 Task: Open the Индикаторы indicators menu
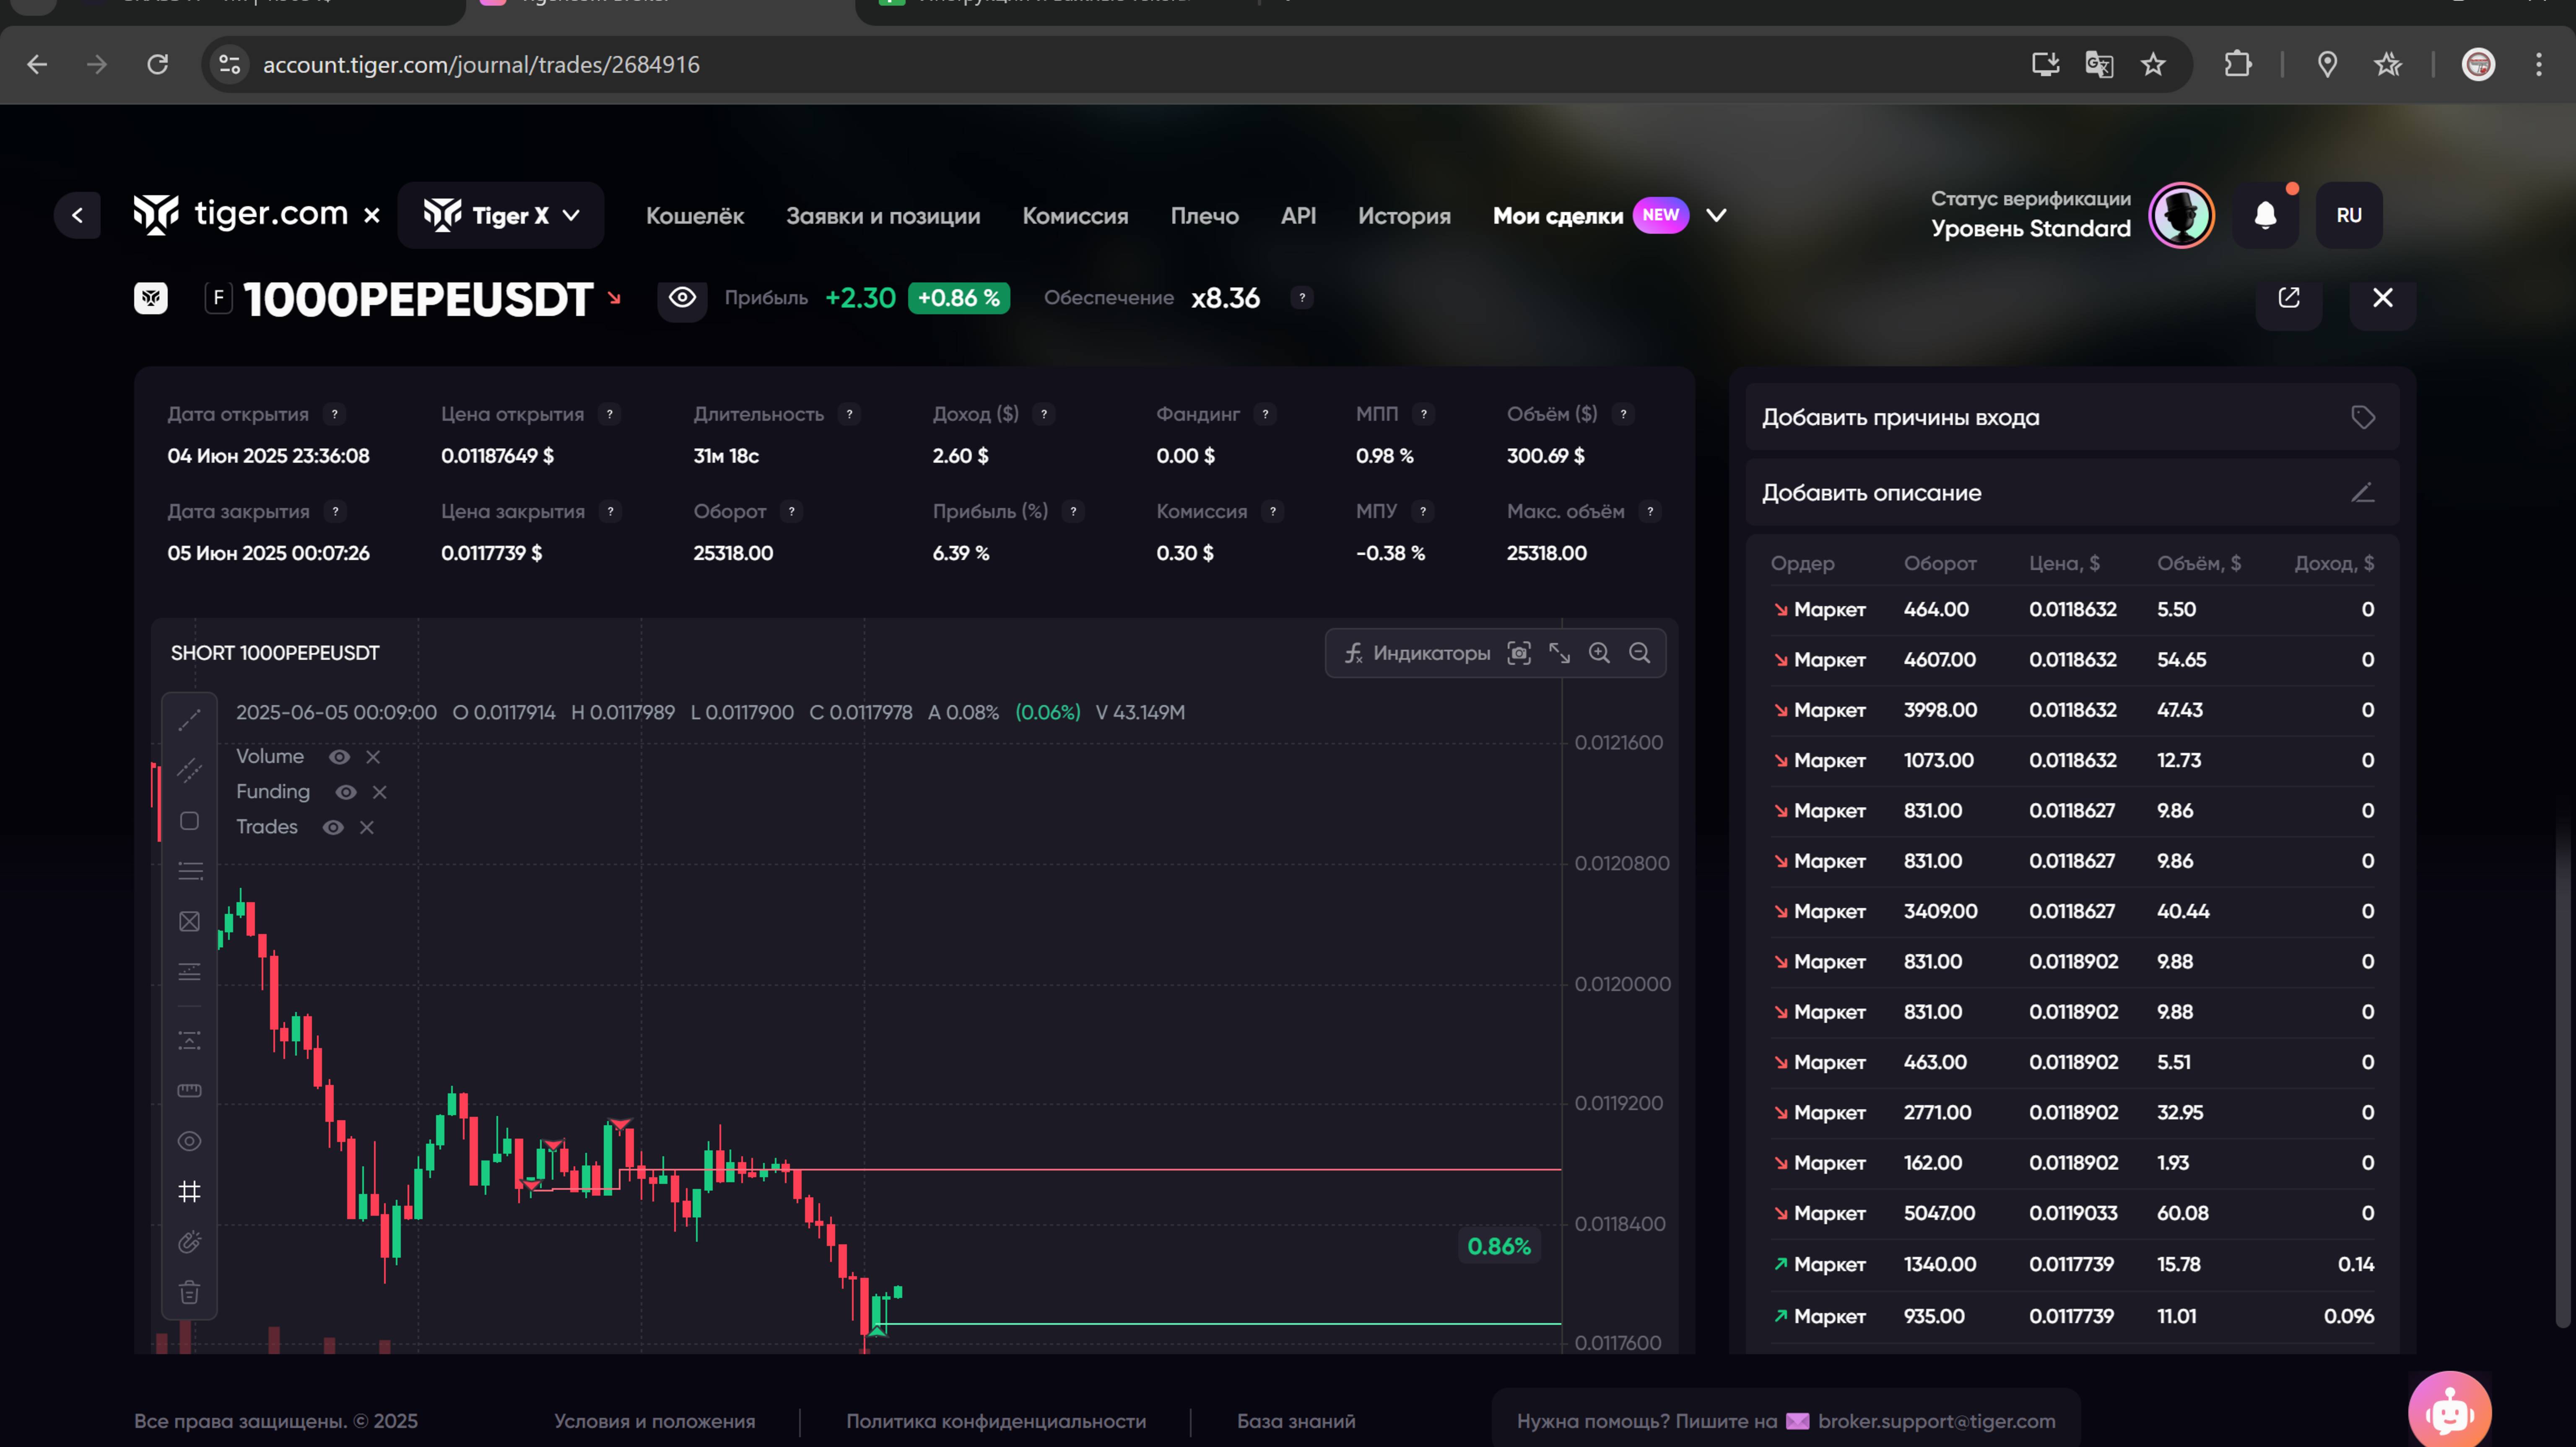[1417, 653]
